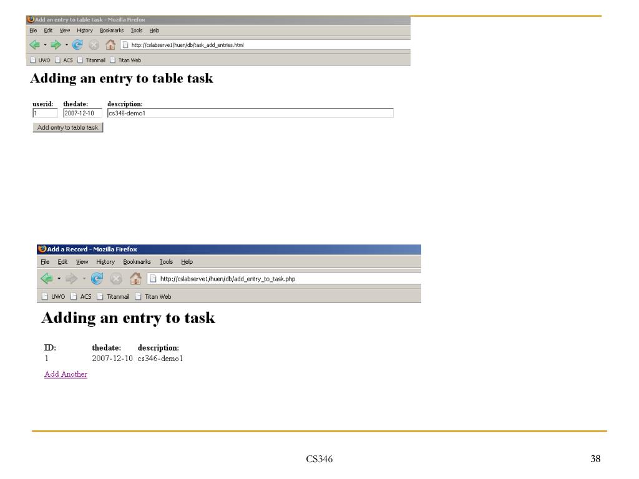This screenshot has height=479, width=639.
Task: Click the thedate input field
Action: (83, 114)
